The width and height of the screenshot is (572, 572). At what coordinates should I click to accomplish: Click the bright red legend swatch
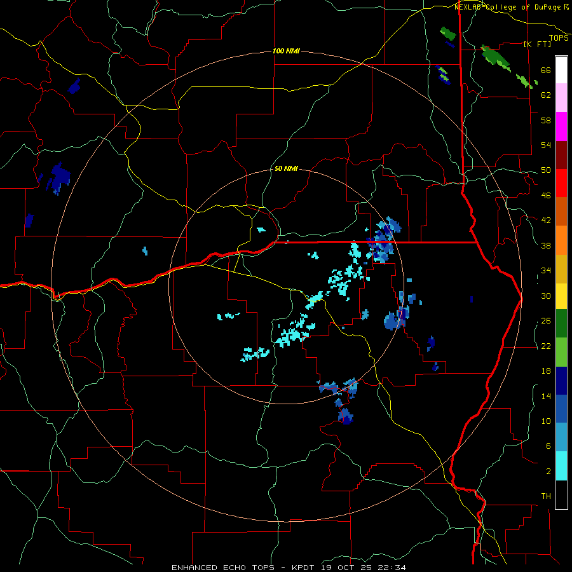tap(561, 183)
